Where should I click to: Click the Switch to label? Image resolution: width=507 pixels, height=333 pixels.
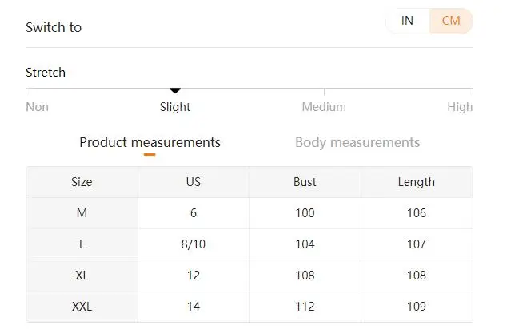pyautogui.click(x=54, y=27)
